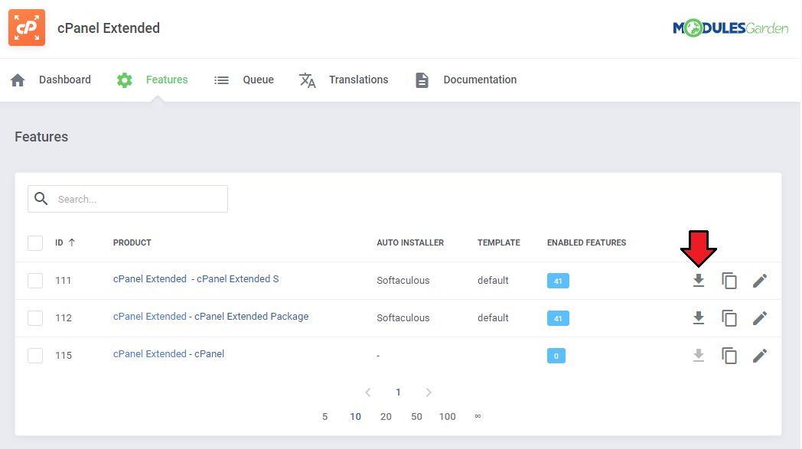The image size is (802, 449).
Task: Click the greyed download icon for product 115
Action: tap(699, 356)
